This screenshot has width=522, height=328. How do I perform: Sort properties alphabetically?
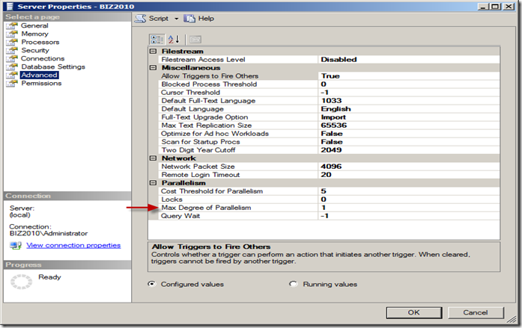(x=174, y=40)
